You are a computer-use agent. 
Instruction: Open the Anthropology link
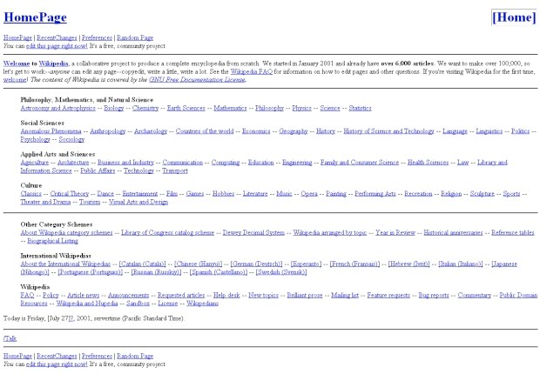(x=108, y=131)
